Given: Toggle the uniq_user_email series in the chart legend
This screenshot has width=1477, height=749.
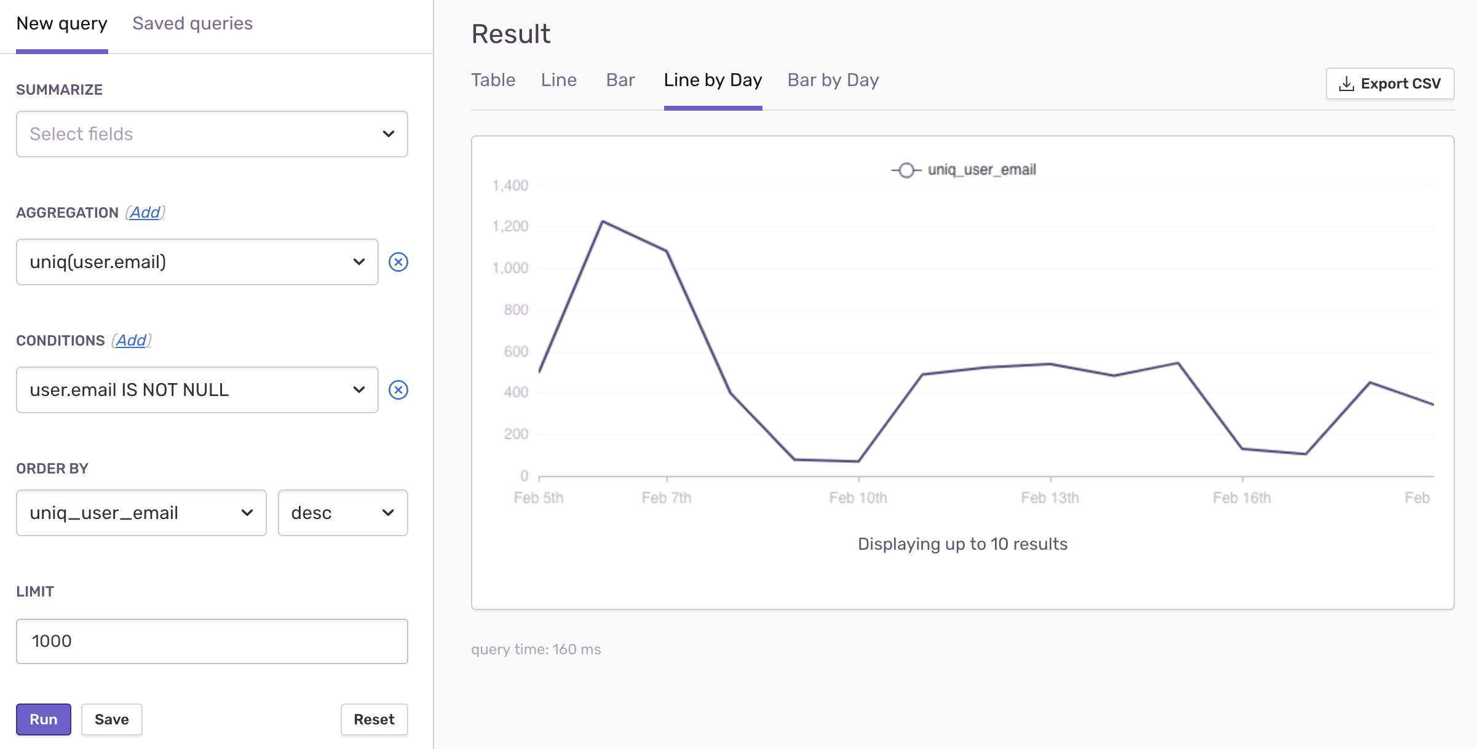Looking at the screenshot, I should [981, 170].
